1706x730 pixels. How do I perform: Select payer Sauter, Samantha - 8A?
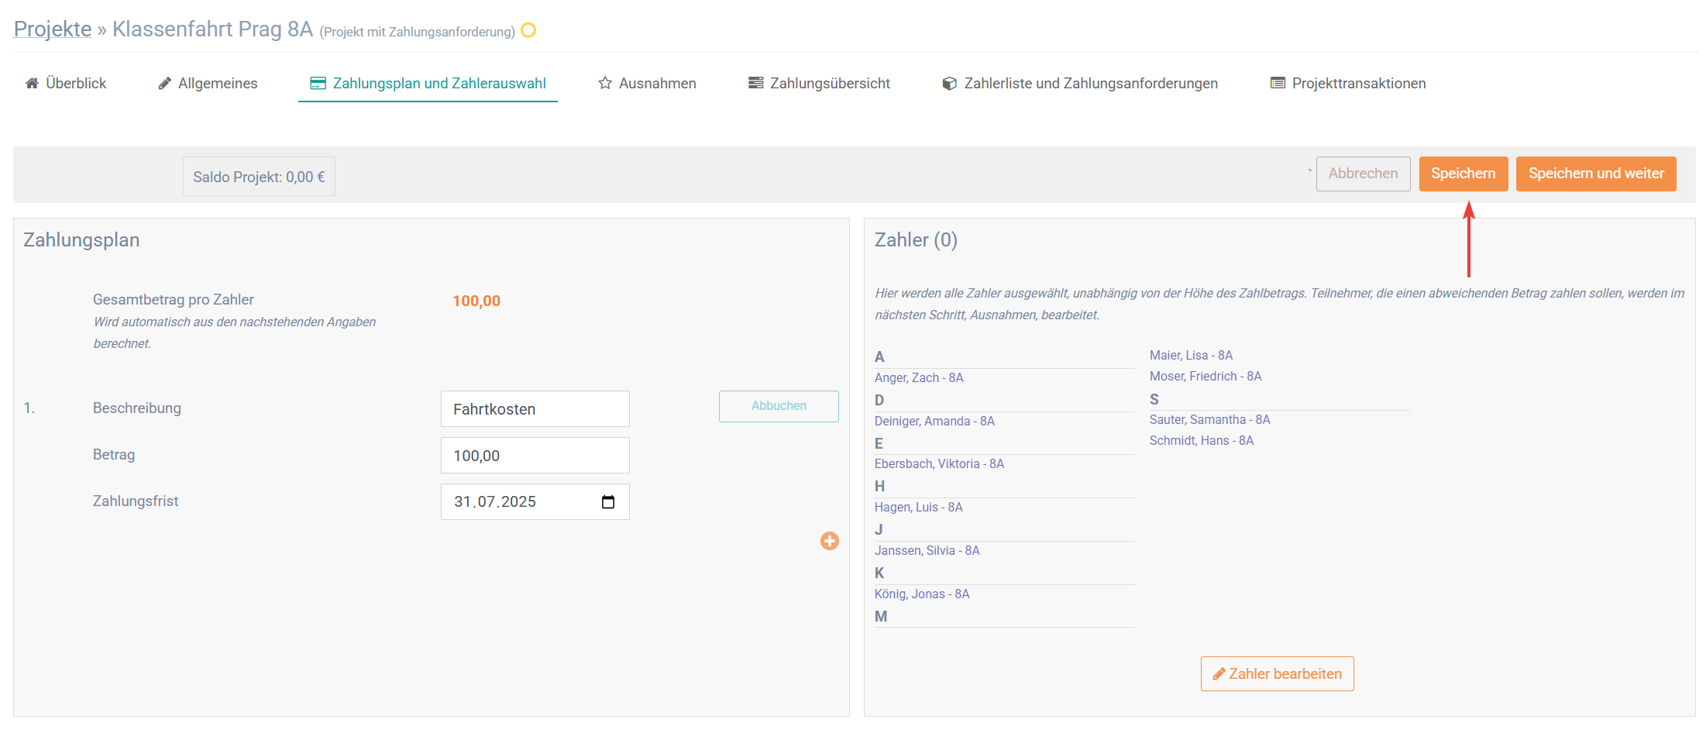[x=1209, y=420]
